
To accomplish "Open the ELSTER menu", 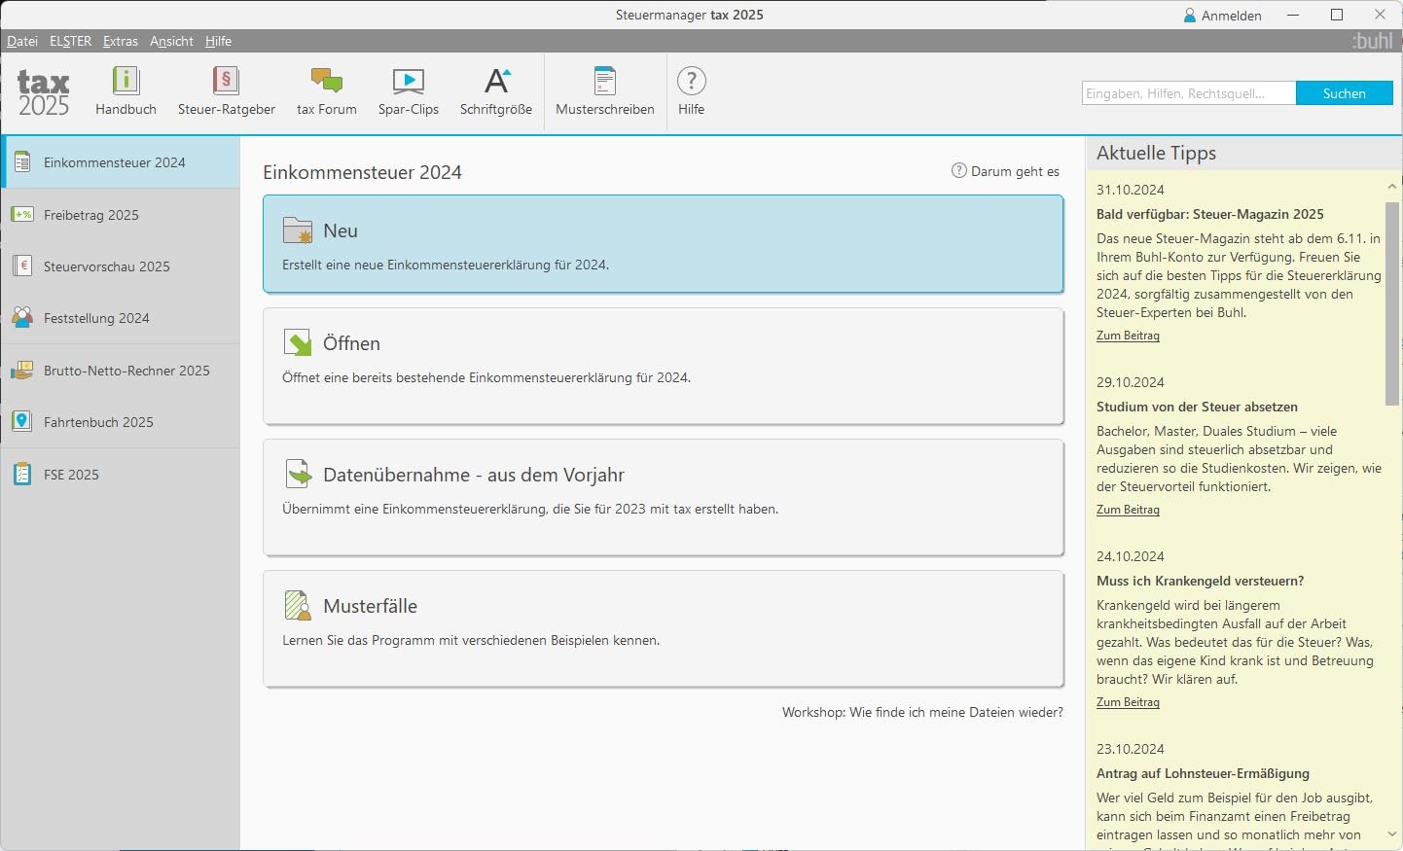I will click(x=70, y=41).
